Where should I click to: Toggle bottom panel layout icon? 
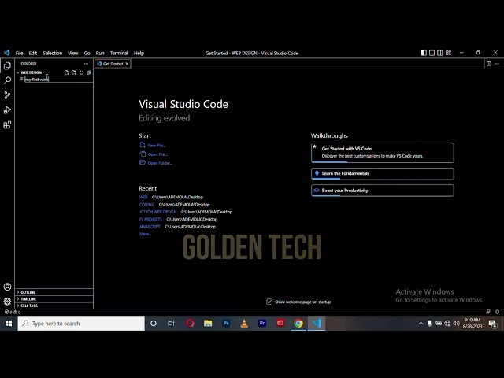coord(432,53)
